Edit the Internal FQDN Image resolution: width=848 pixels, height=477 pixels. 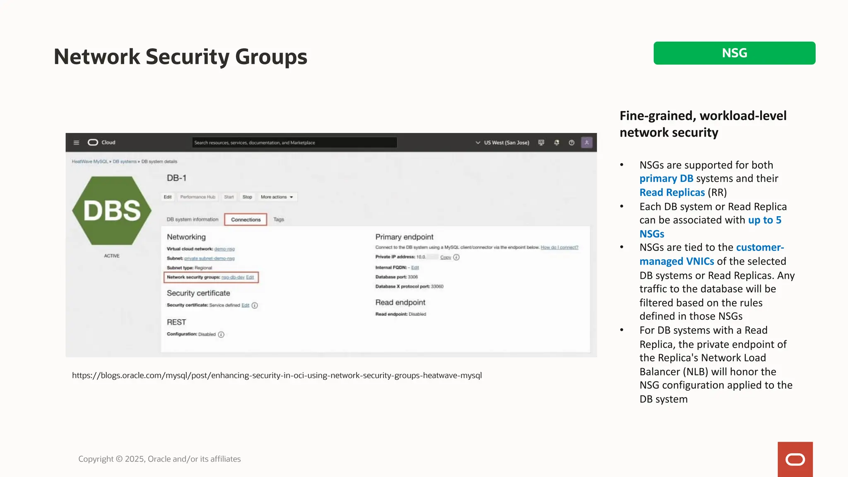click(415, 267)
